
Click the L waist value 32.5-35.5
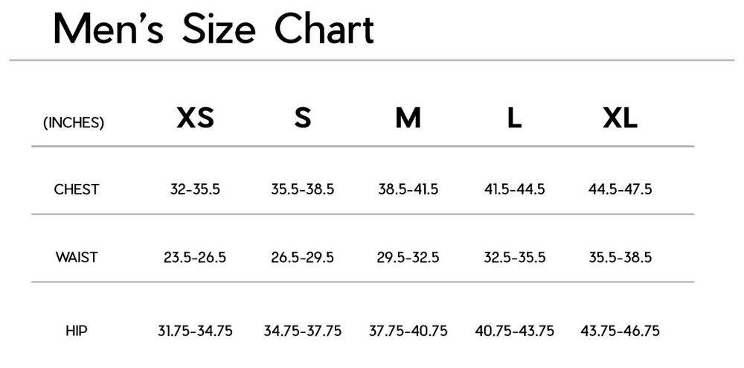point(514,258)
